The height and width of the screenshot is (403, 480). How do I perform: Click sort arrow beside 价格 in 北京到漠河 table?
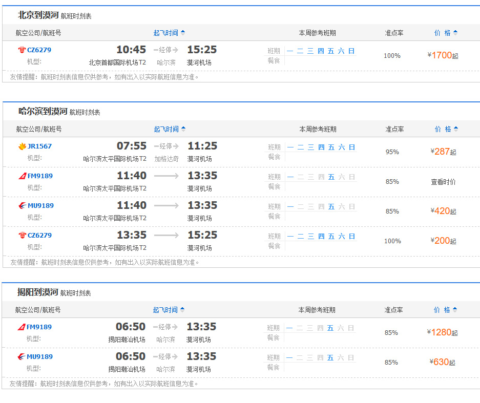(x=455, y=33)
